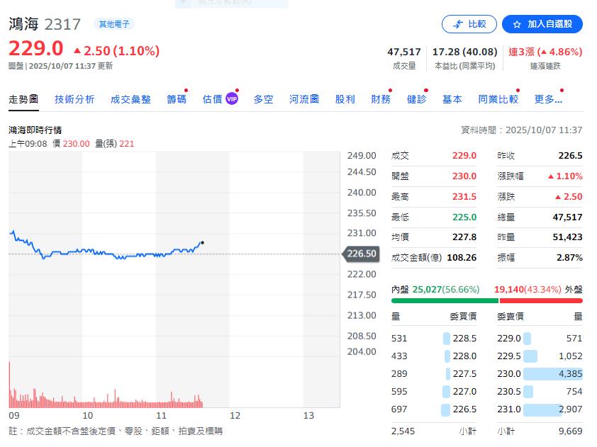This screenshot has width=597, height=447.
Task: Click the 226.50 reference price marker on chart
Action: pyautogui.click(x=362, y=254)
